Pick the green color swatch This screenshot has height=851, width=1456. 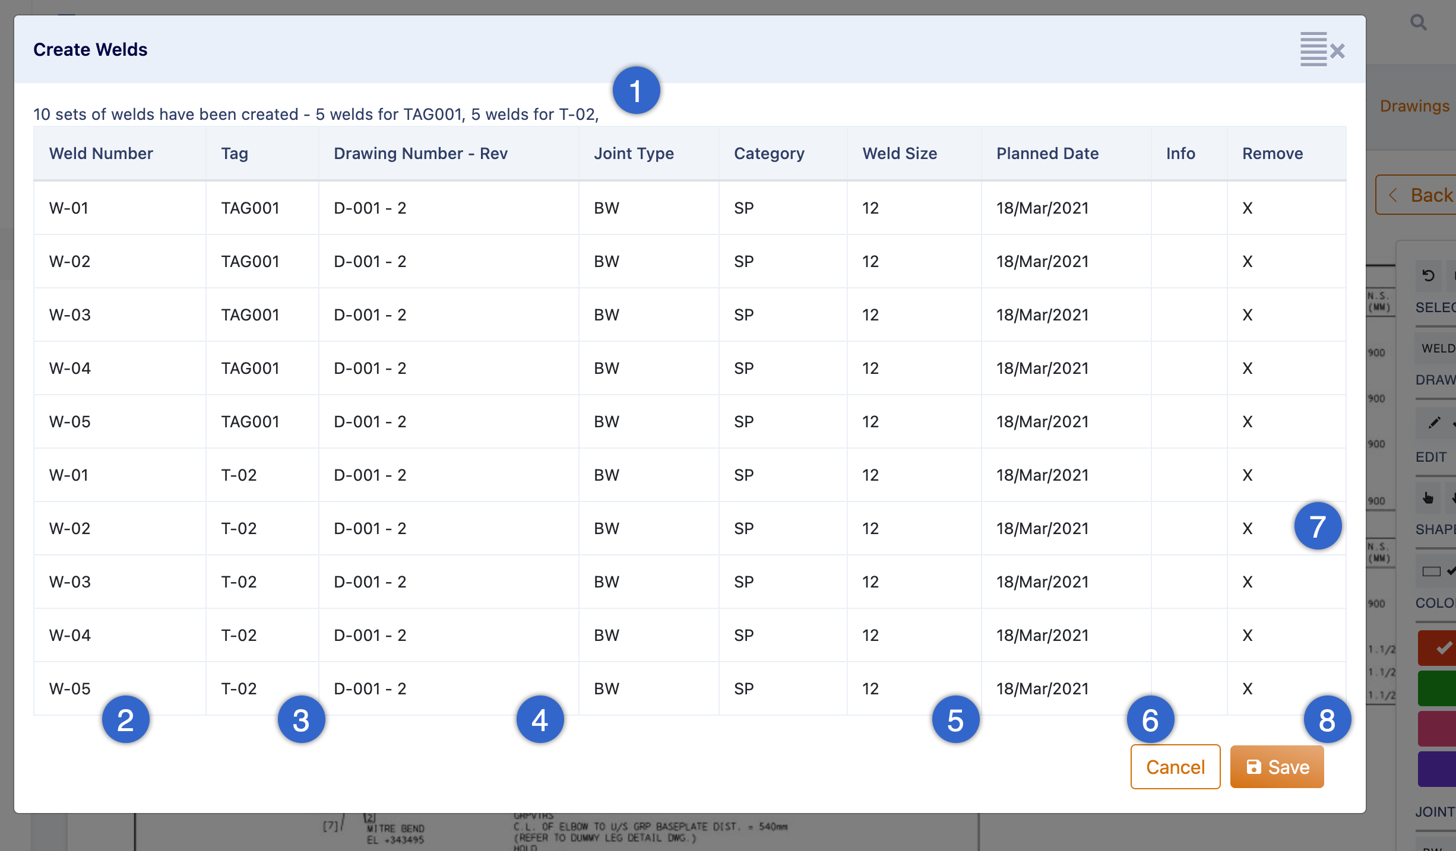tap(1437, 688)
